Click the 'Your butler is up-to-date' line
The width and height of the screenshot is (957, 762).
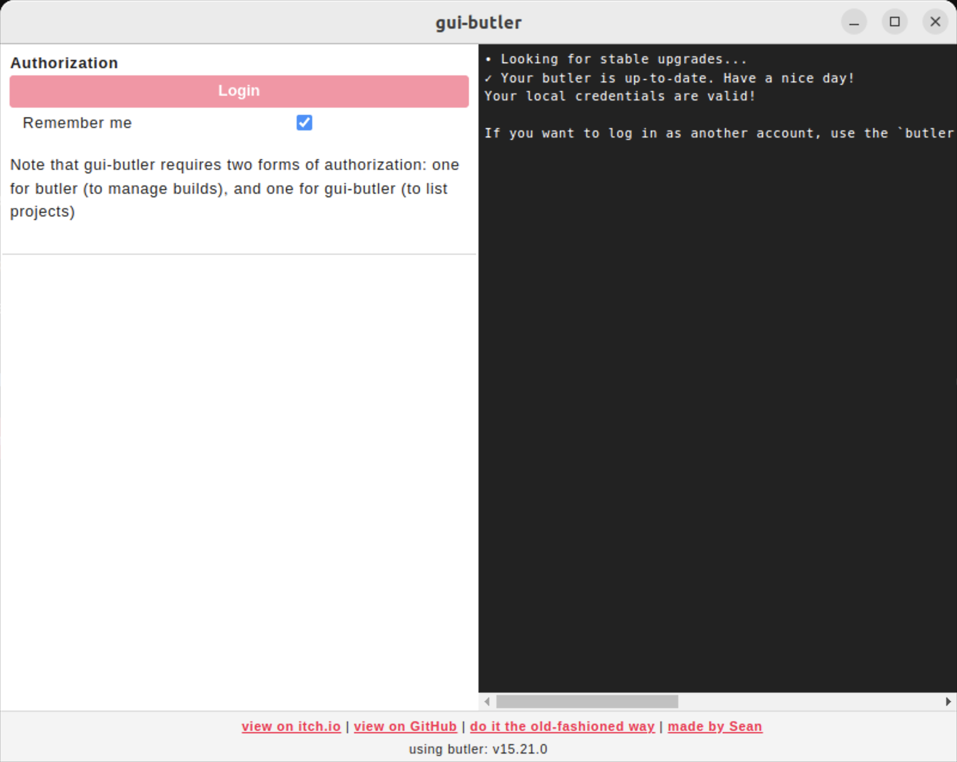click(670, 78)
